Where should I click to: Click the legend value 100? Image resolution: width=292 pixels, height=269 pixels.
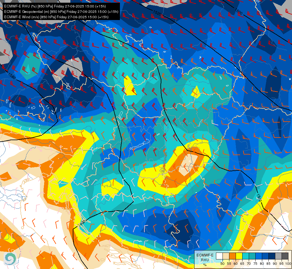288,264
